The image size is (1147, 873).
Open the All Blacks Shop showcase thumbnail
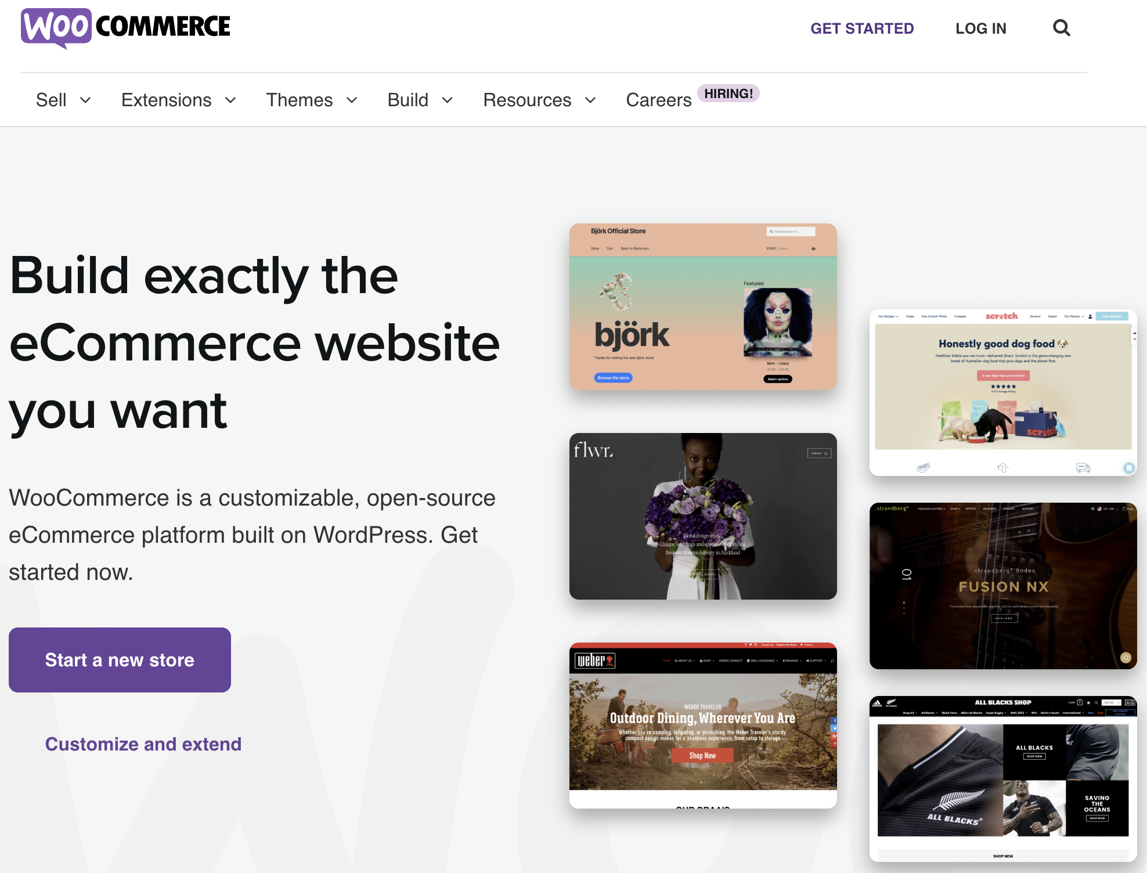pyautogui.click(x=1003, y=779)
